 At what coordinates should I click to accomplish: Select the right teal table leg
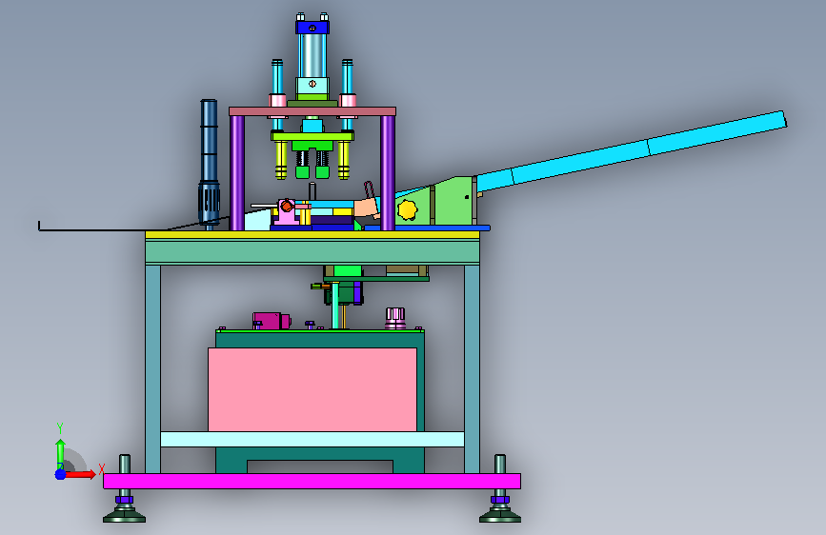[472, 368]
